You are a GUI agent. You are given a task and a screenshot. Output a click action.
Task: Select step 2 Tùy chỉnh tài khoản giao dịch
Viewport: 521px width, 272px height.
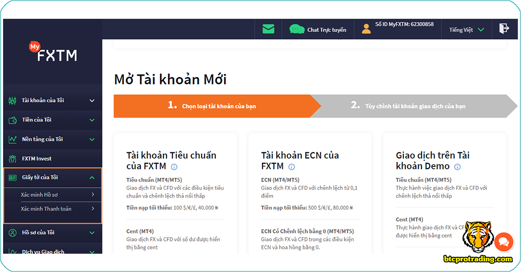[414, 106]
